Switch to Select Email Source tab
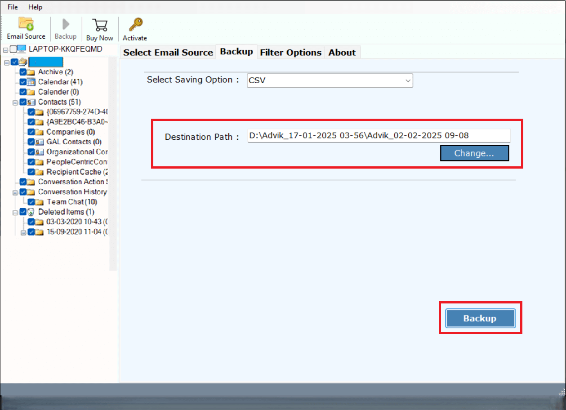 168,52
